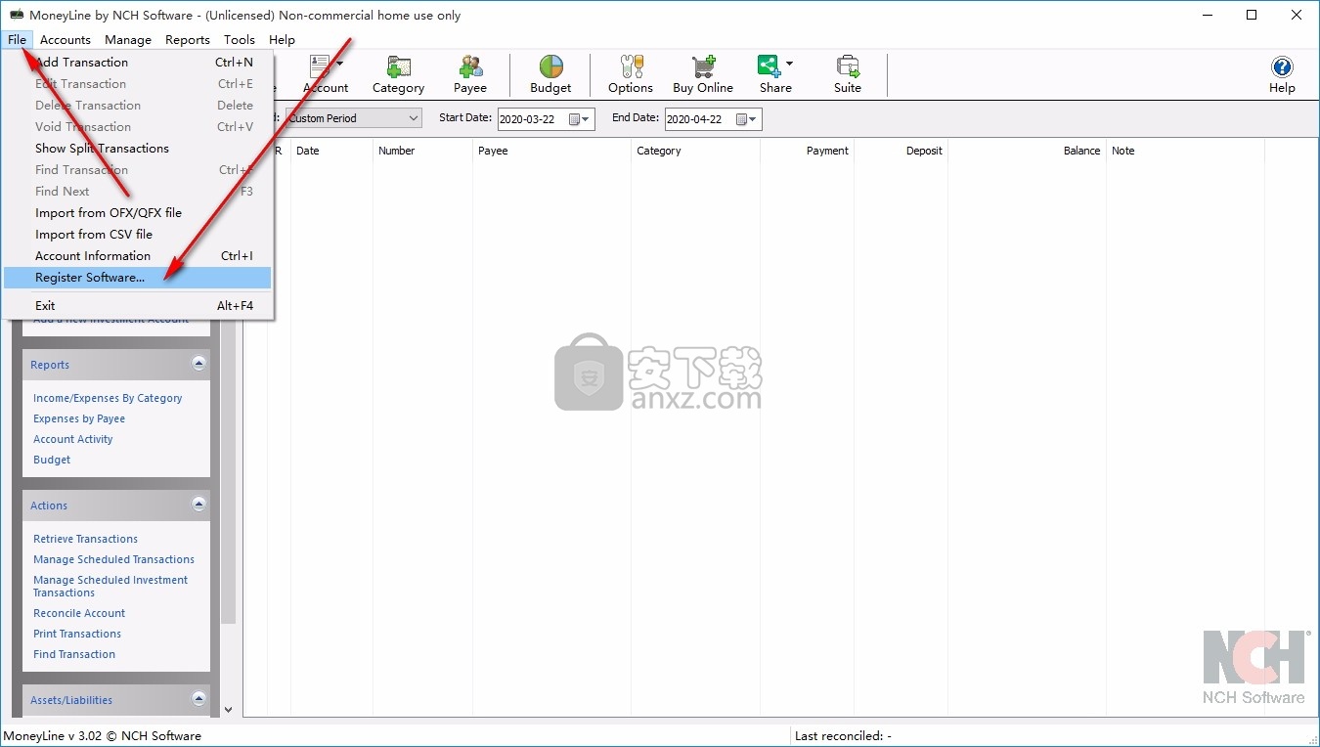Open the Category toolbar icon

(398, 74)
